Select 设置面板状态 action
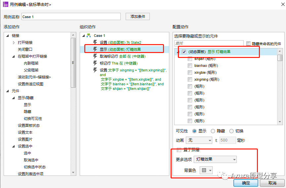286x188 pixels. (x=29, y=125)
